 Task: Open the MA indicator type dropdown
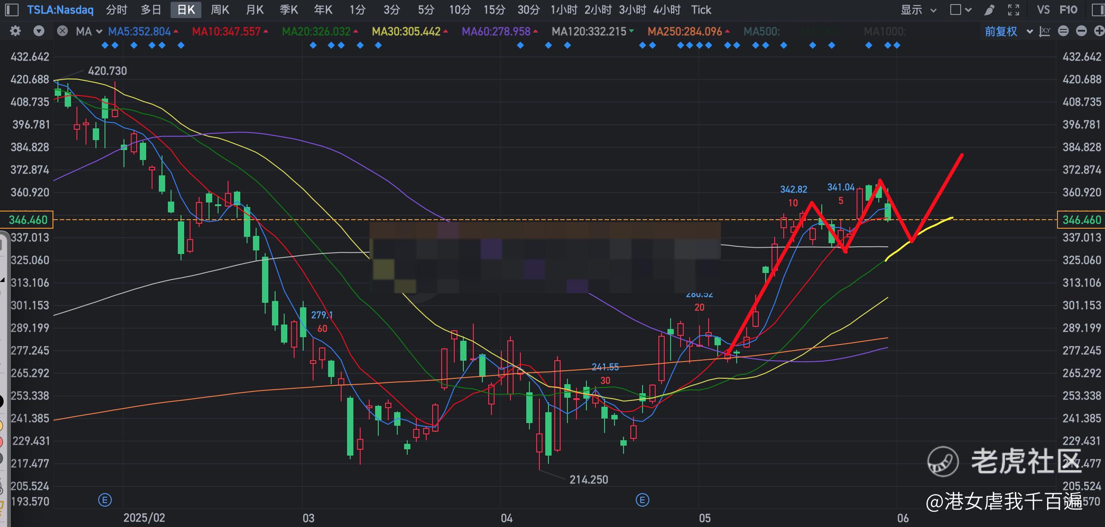(89, 31)
